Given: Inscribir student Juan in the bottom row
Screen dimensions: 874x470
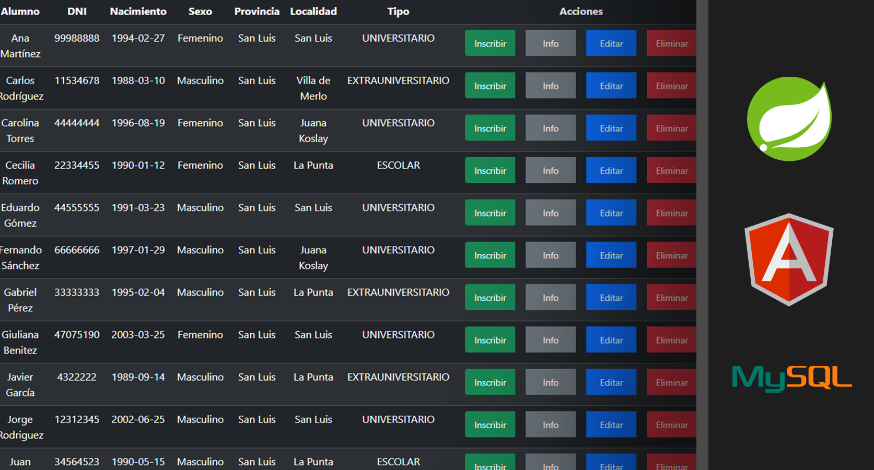Looking at the screenshot, I should [490, 465].
